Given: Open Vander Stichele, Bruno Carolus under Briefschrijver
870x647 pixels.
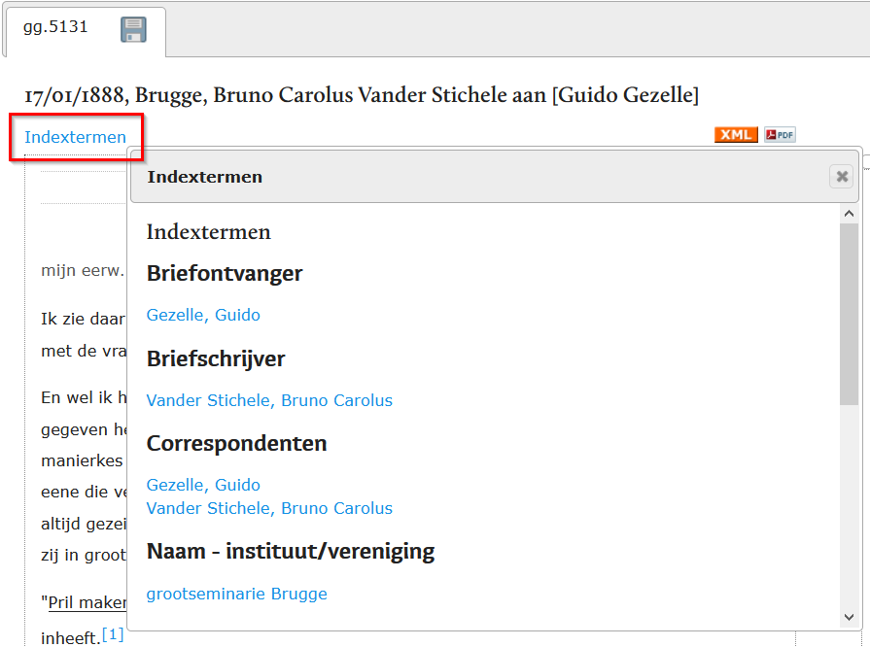Looking at the screenshot, I should point(269,400).
